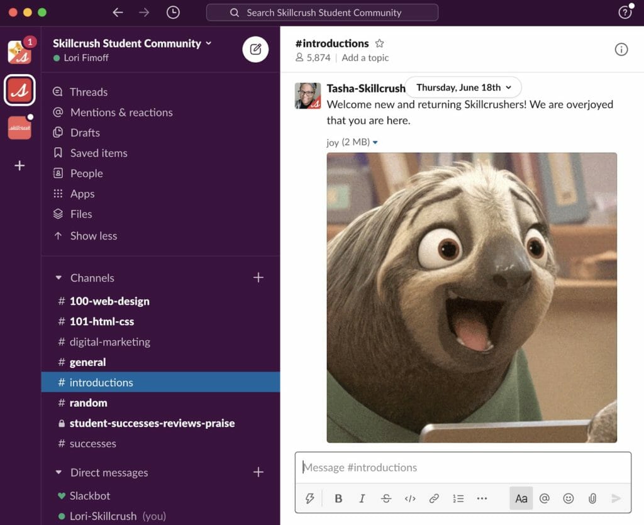
Task: Click the attach file paperclip icon
Action: point(592,499)
